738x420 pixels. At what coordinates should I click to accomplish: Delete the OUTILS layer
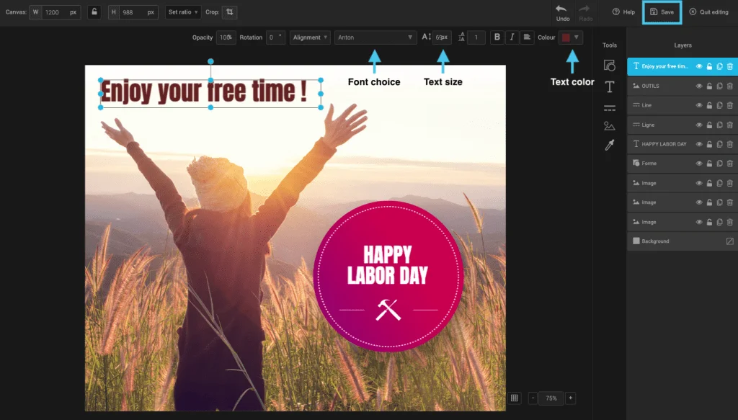click(729, 86)
